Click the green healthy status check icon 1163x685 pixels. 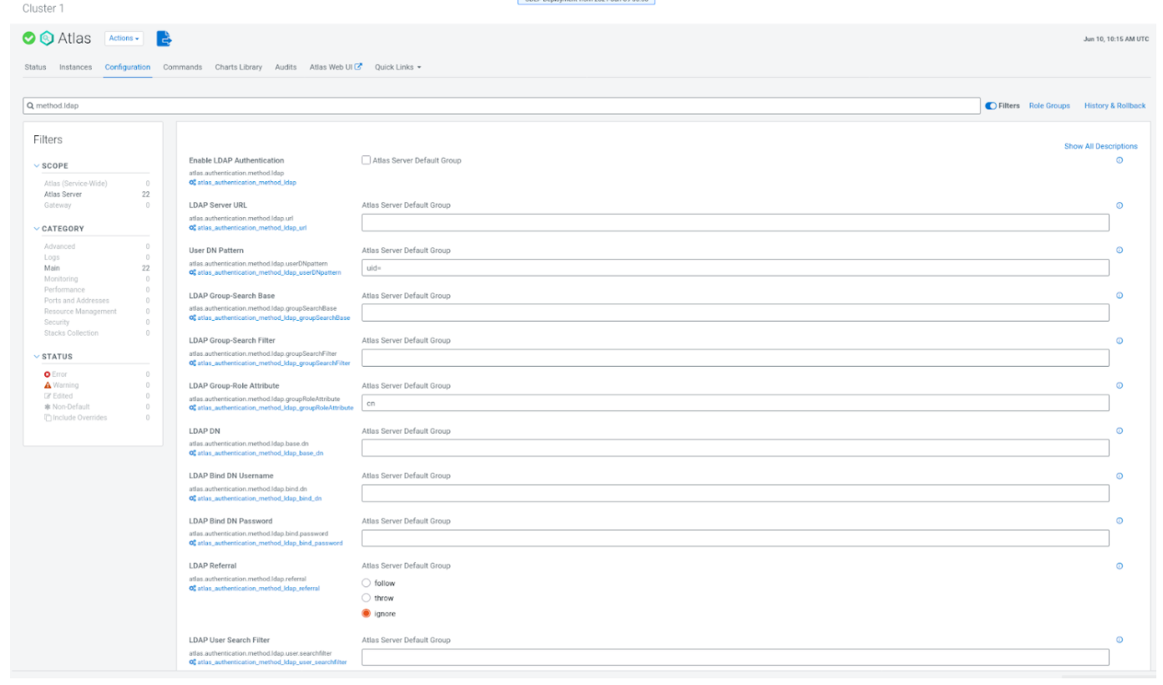click(x=29, y=38)
